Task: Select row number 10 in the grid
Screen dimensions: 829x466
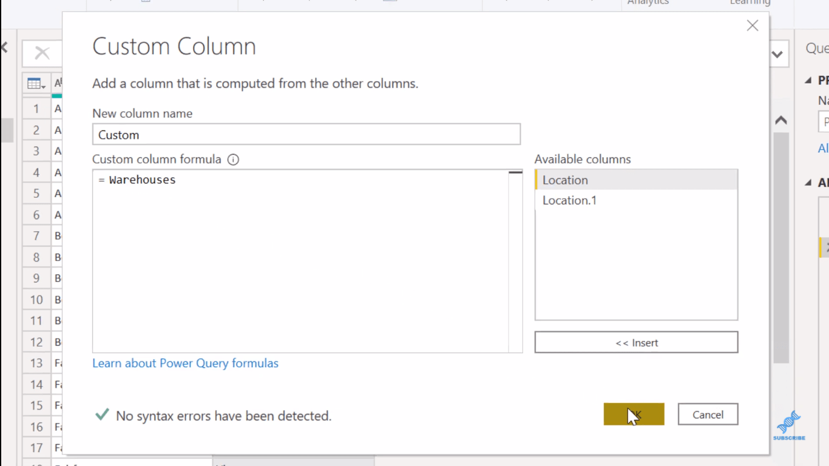Action: coord(36,299)
